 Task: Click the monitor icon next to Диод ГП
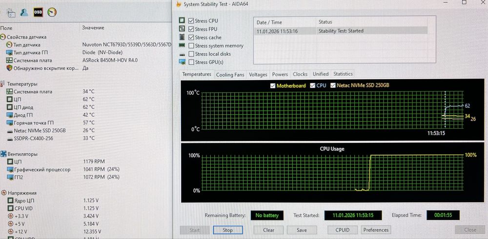click(9, 115)
